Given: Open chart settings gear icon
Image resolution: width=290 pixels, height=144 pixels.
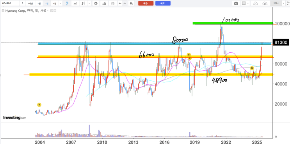Looking at the screenshot, I should click(x=96, y=4).
